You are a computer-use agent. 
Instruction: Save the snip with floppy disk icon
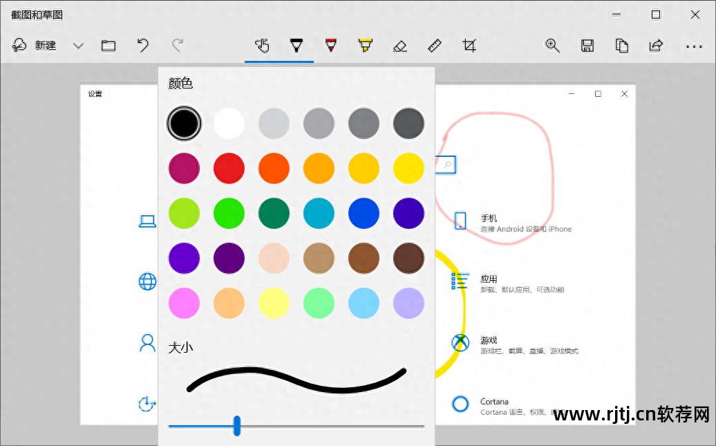[x=587, y=46]
